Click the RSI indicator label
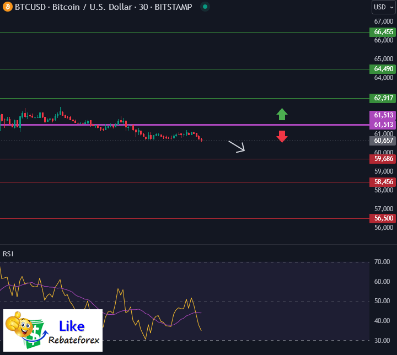The width and height of the screenshot is (397, 355). [x=8, y=254]
